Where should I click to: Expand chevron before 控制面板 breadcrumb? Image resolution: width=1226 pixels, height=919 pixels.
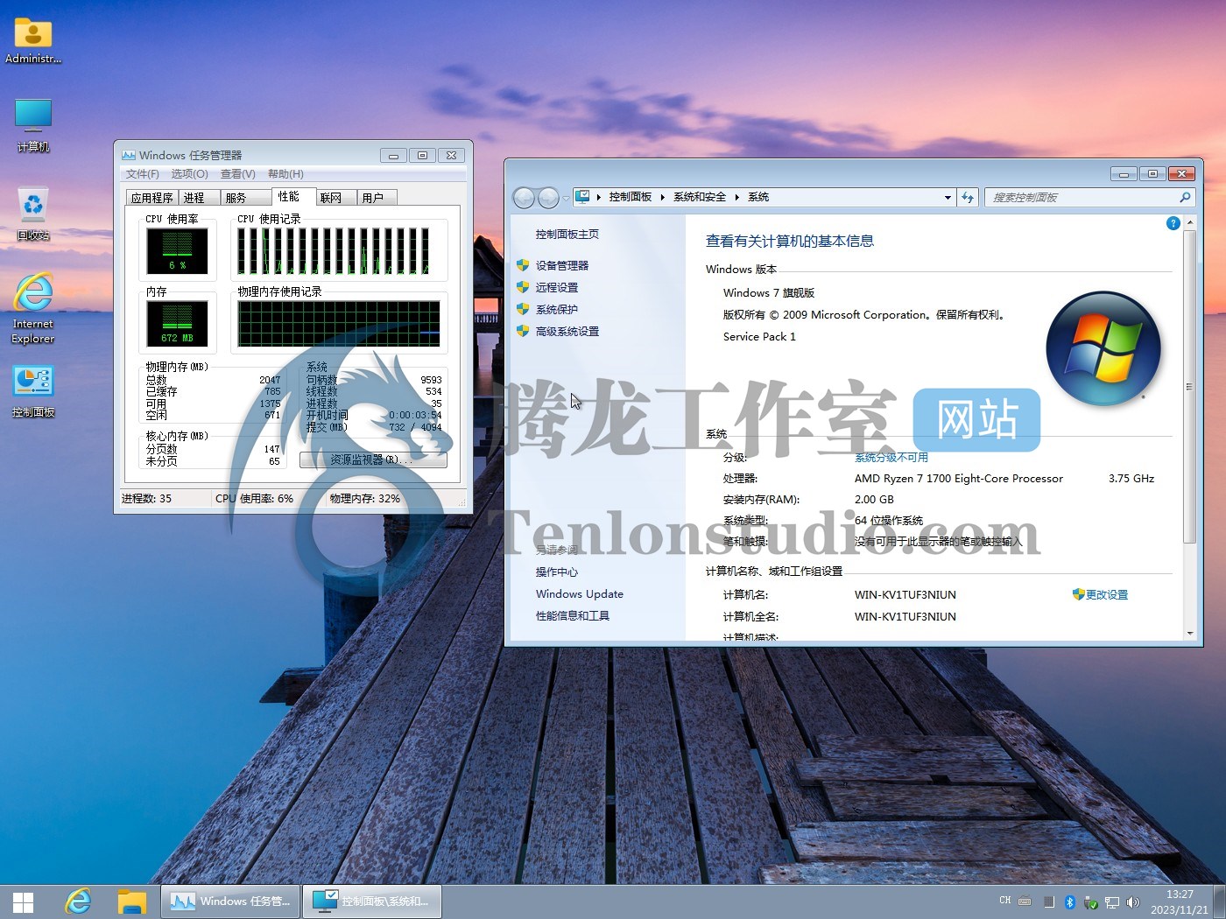[x=599, y=197]
